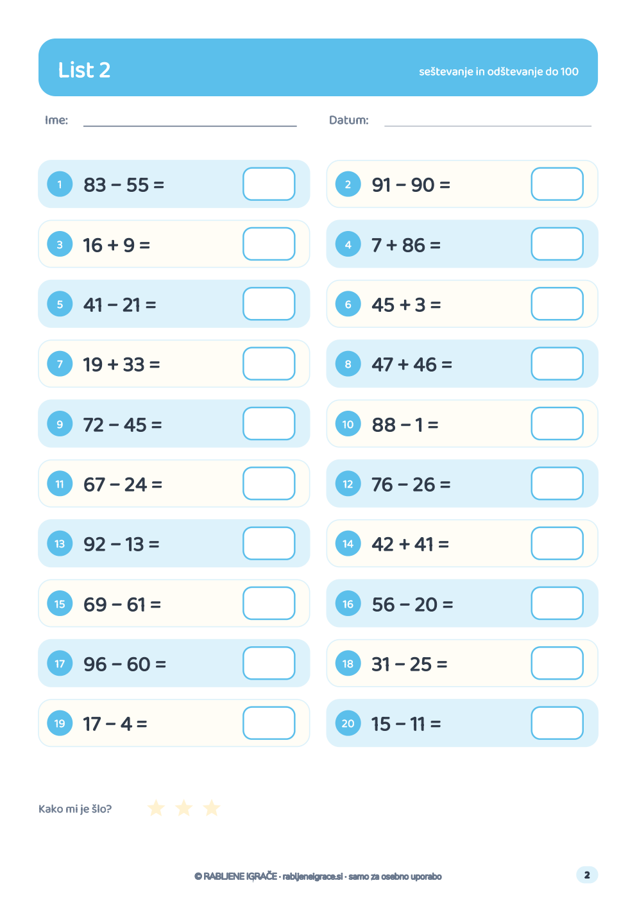This screenshot has width=637, height=901.
Task: Click the first rating star
Action: 156,808
